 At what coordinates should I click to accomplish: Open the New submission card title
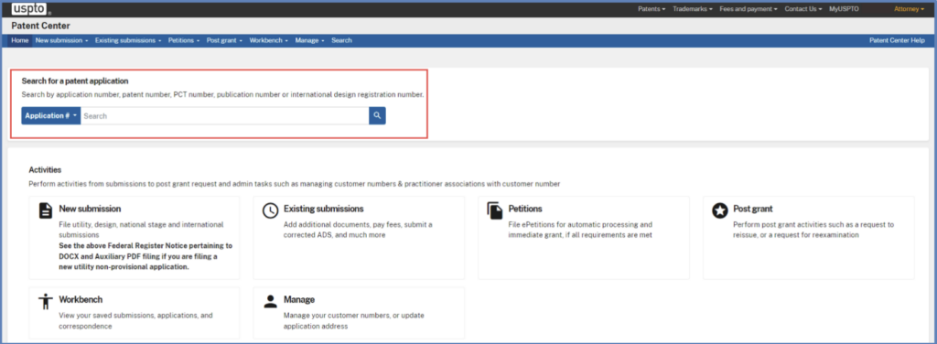tap(90, 209)
